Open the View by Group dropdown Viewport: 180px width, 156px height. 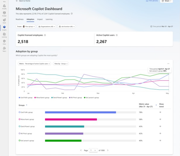tap(61, 64)
